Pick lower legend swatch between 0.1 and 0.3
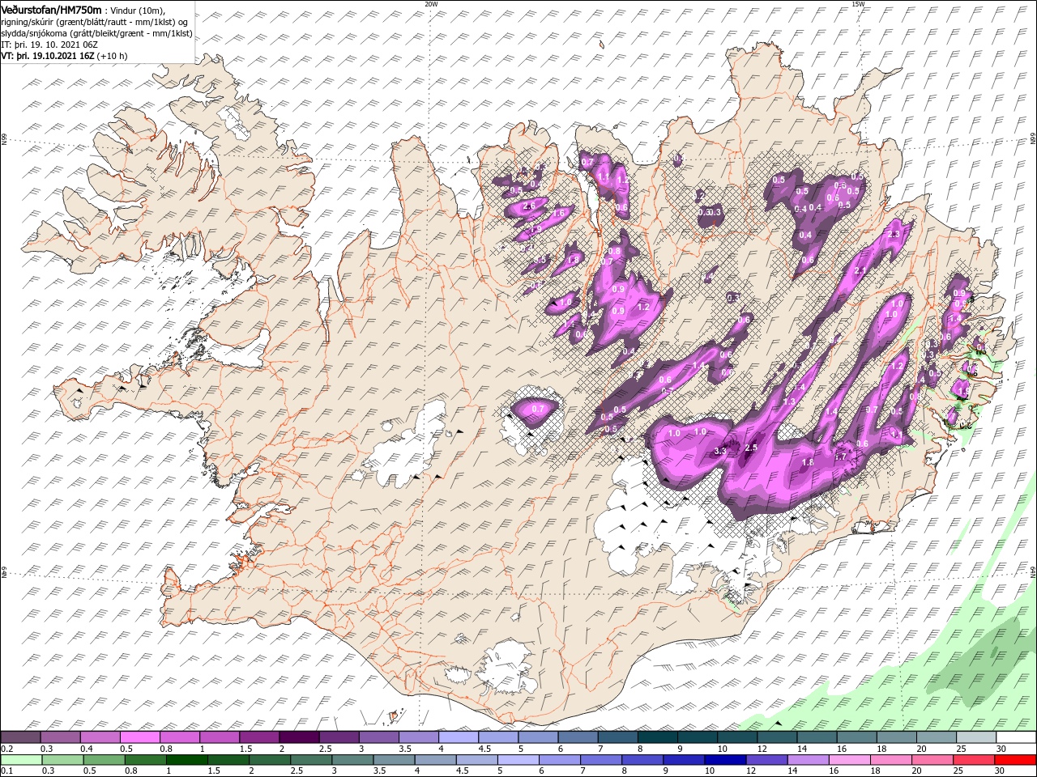This screenshot has width=1037, height=777. [20, 760]
